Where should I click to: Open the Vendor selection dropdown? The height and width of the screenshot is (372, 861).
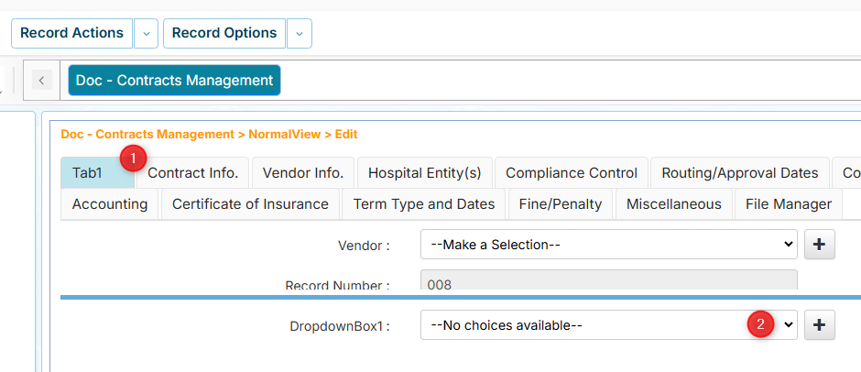point(608,245)
